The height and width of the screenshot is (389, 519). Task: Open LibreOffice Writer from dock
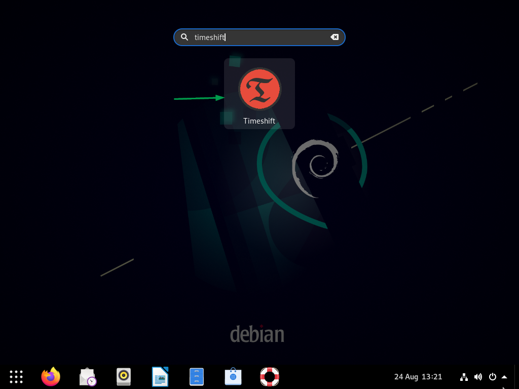pos(160,377)
